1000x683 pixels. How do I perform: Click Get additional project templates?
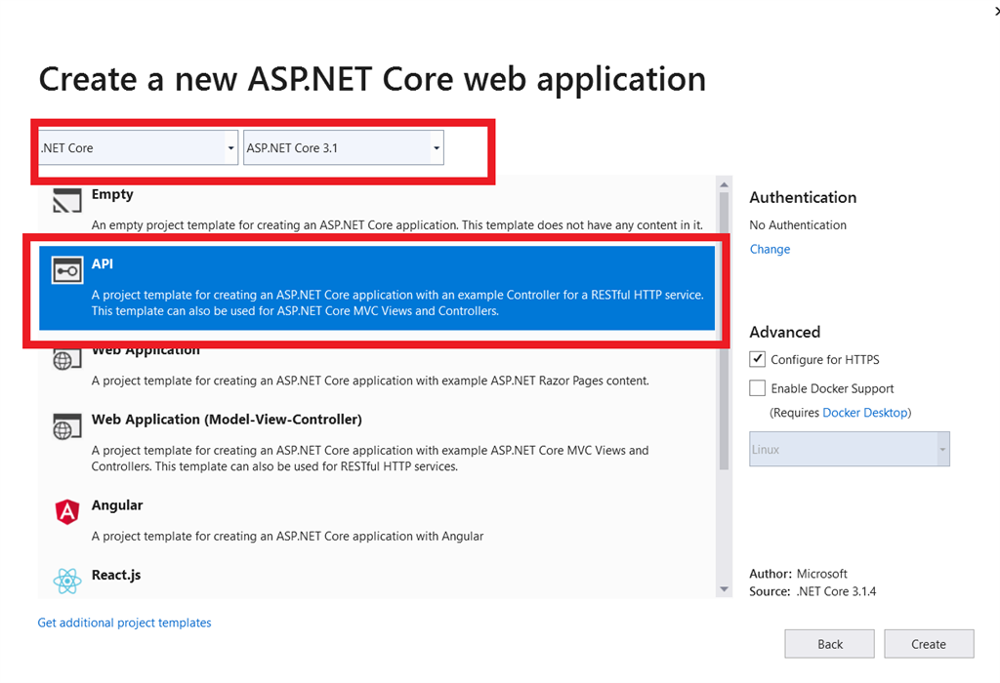[x=124, y=623]
